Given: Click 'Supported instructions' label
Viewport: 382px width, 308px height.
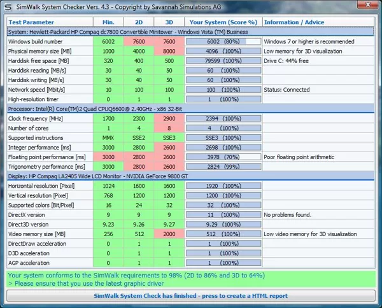Looking at the screenshot, I should (x=36, y=138).
